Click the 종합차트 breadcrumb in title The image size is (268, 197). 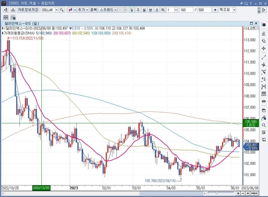[x=48, y=3]
